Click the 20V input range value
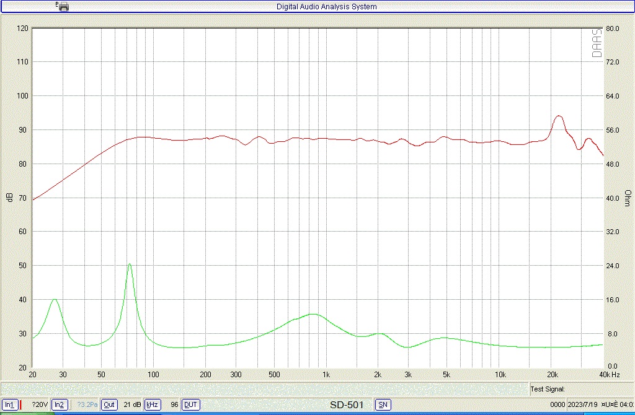 coord(40,405)
